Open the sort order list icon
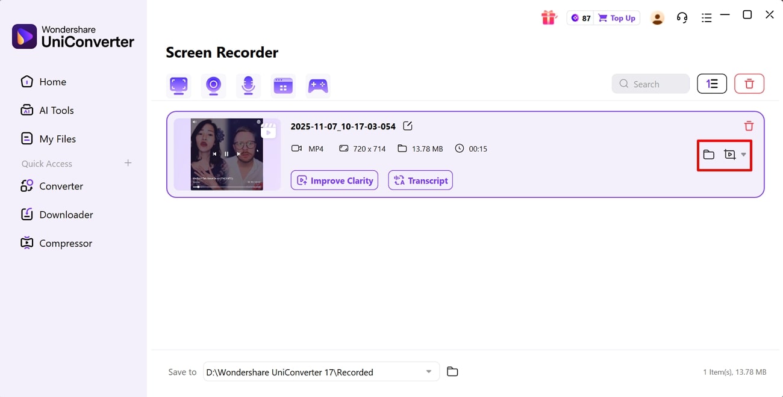The width and height of the screenshot is (783, 397). 712,84
